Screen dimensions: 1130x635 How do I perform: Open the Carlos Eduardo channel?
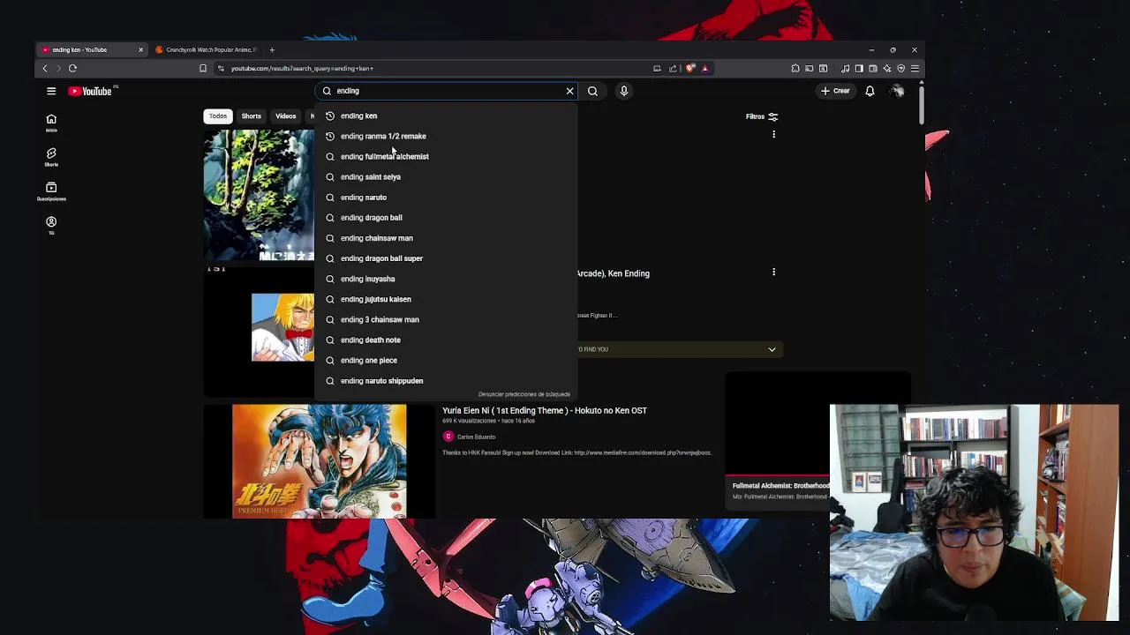pos(476,437)
